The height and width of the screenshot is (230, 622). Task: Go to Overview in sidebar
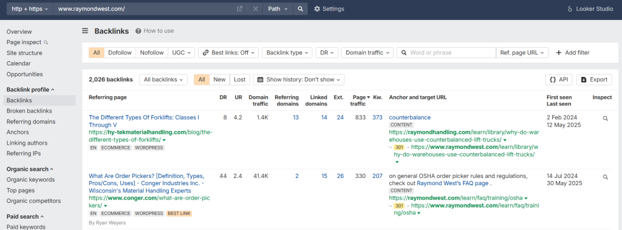19,31
